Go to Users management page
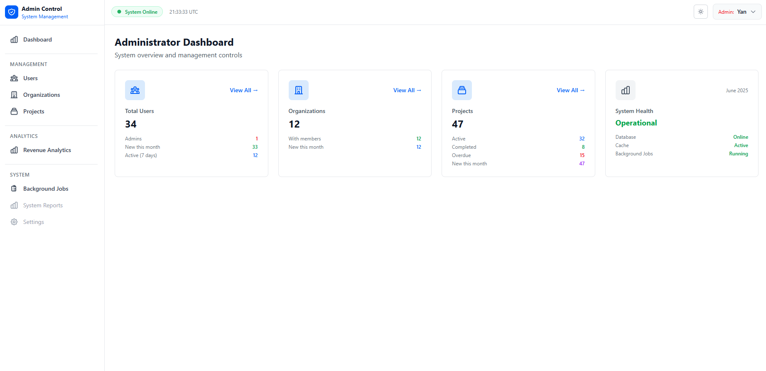The height and width of the screenshot is (371, 766). [x=51, y=78]
